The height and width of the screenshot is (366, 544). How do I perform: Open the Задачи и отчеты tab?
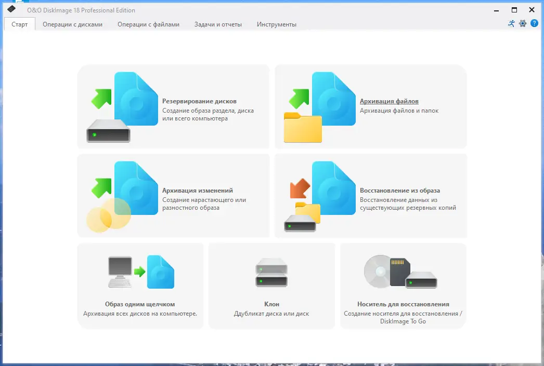218,24
